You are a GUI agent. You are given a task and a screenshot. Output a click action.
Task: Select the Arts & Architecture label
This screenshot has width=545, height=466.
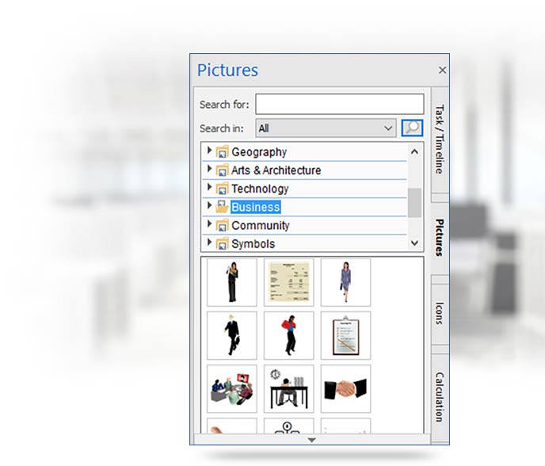click(276, 170)
